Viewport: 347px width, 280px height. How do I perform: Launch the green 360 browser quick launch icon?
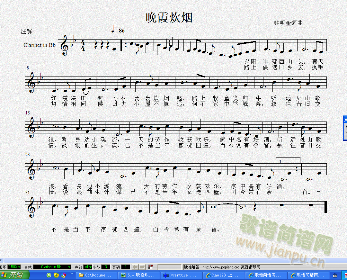click(49, 275)
